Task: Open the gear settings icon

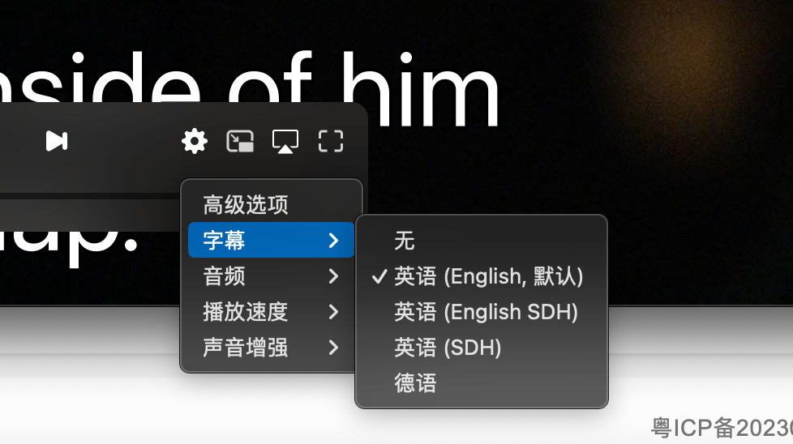Action: pyautogui.click(x=195, y=141)
